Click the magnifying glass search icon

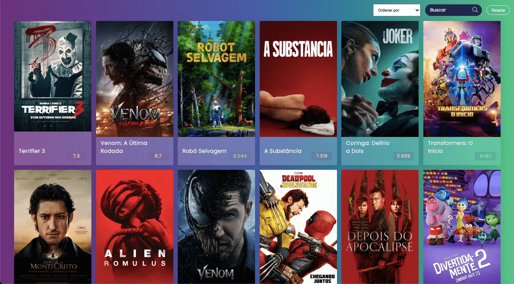tap(475, 10)
